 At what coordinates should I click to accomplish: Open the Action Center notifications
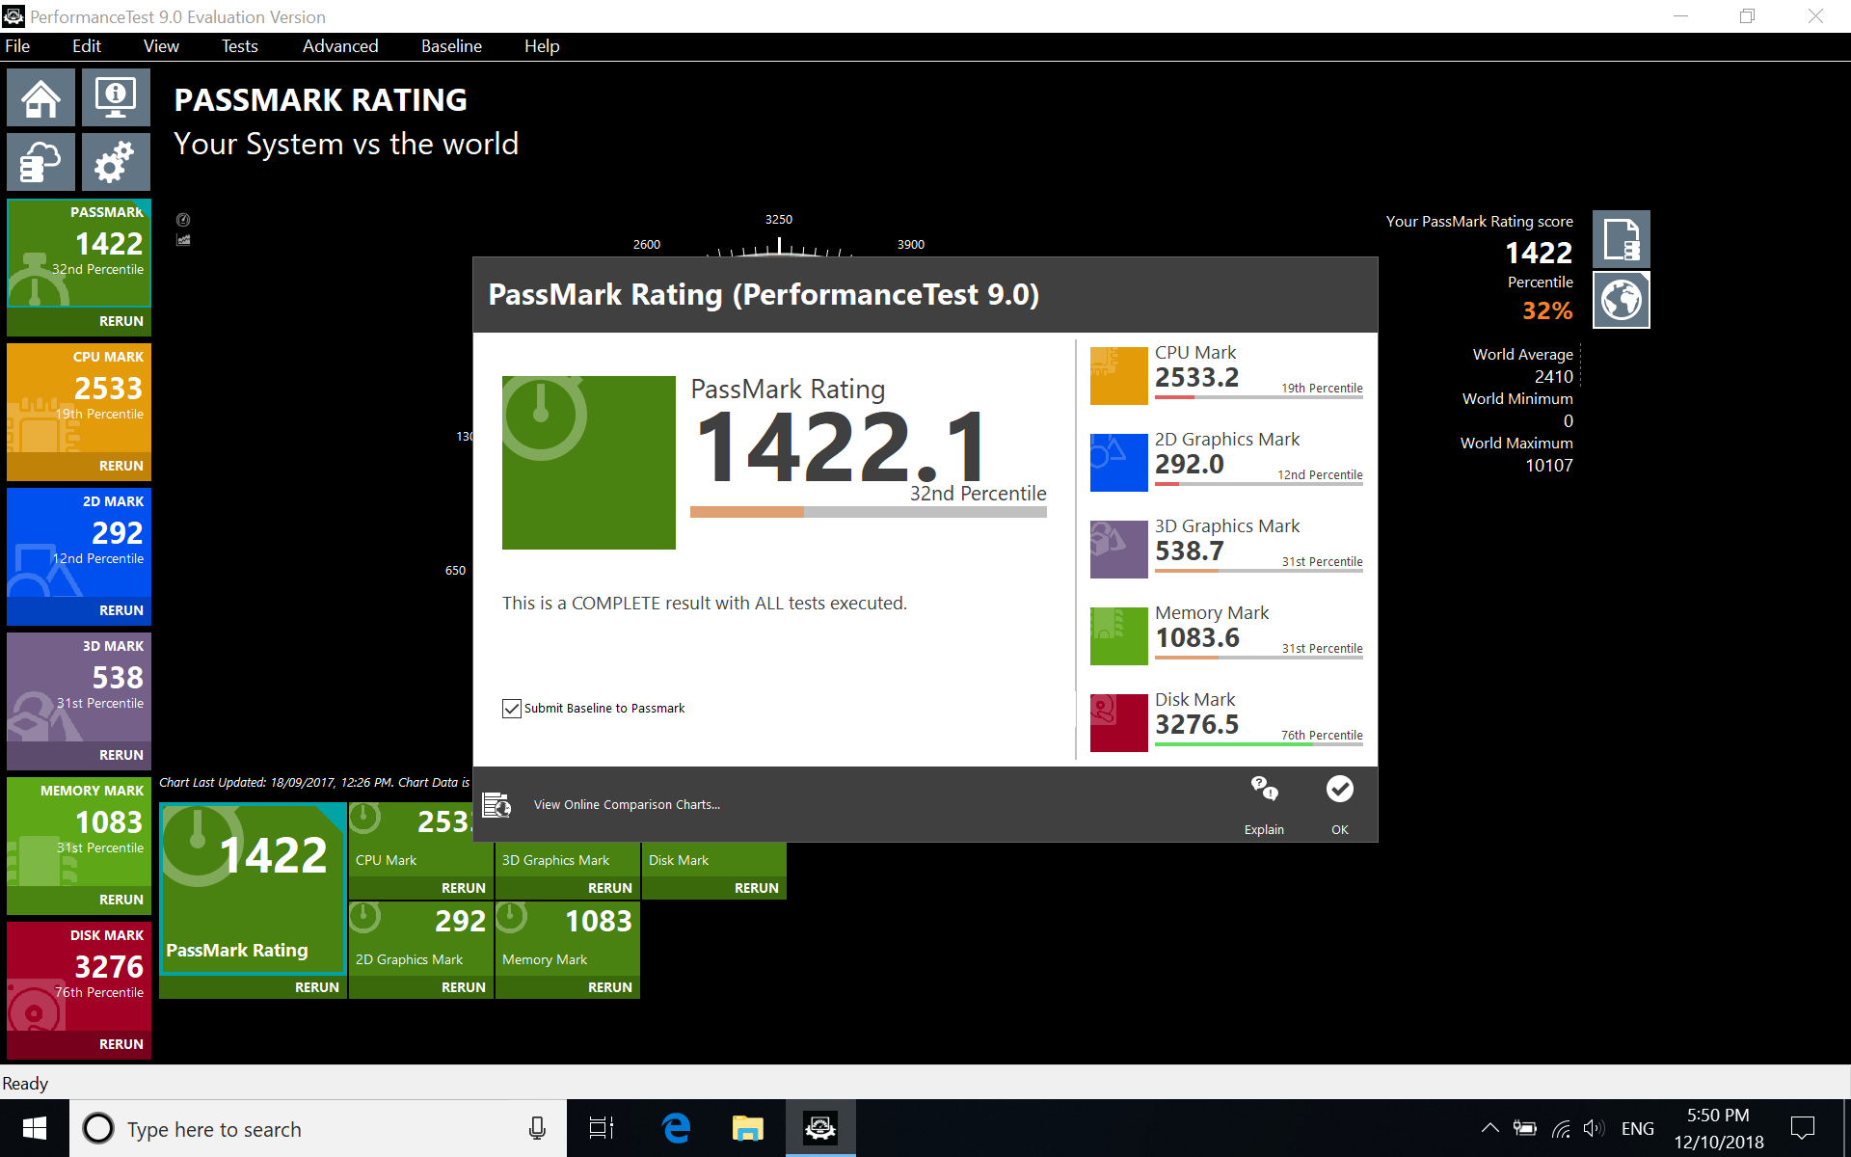coord(1802,1128)
